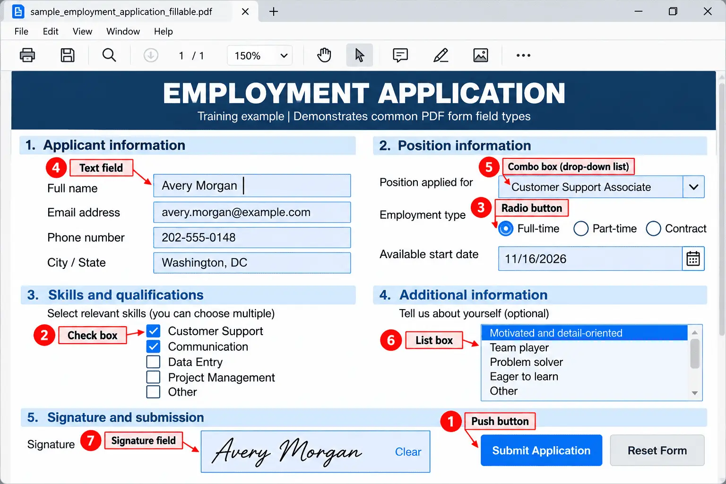Image resolution: width=726 pixels, height=484 pixels.
Task: Click the Phone number field
Action: tap(252, 237)
